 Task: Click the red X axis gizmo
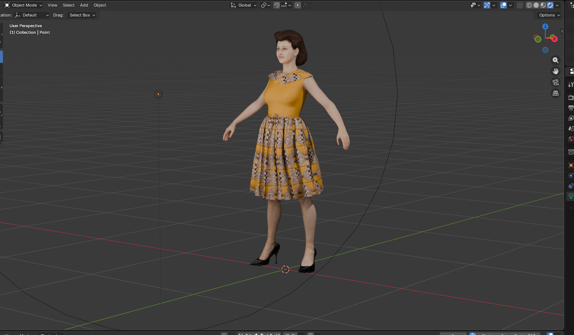554,39
